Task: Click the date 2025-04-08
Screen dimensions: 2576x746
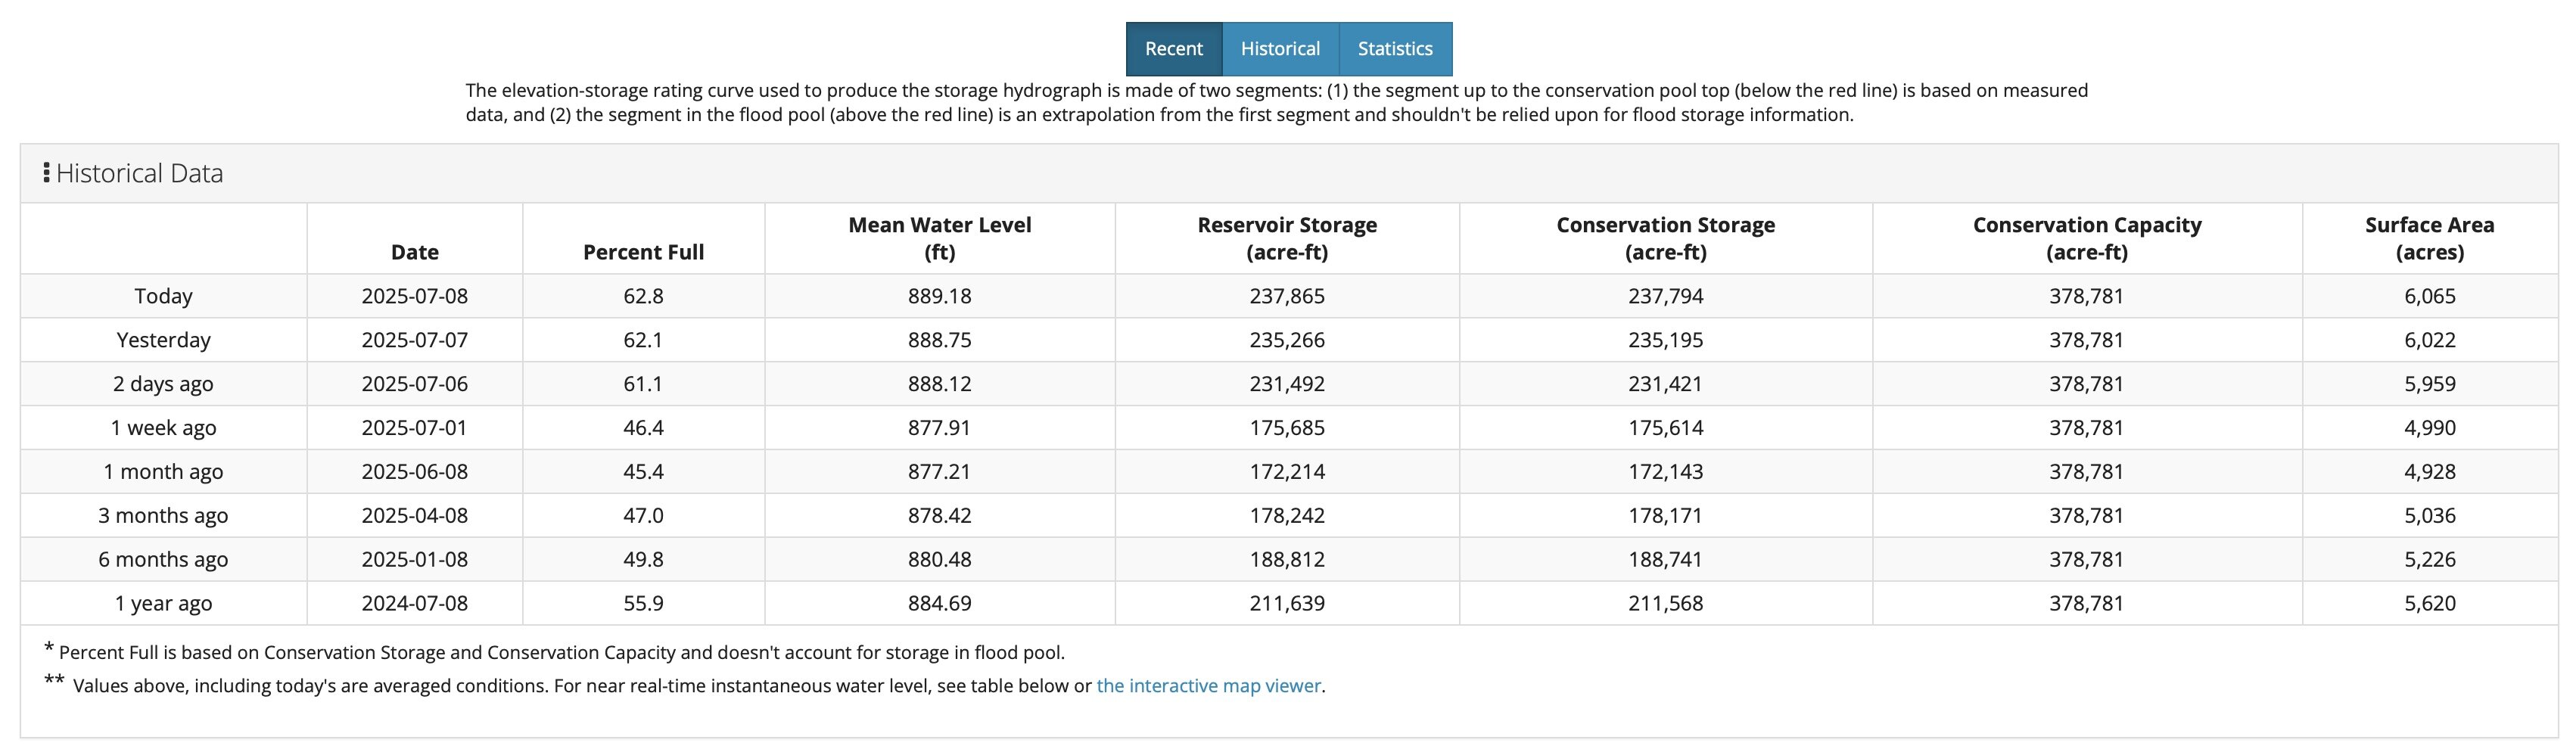Action: [x=415, y=516]
